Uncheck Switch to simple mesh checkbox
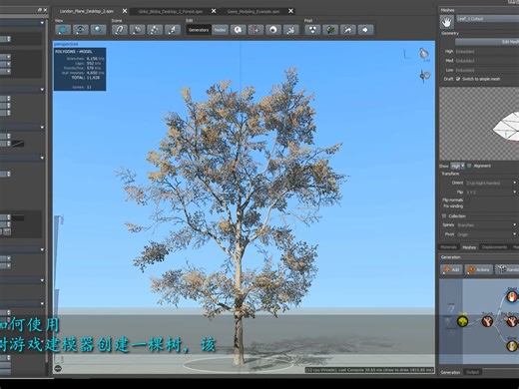Screen dimensions: 519x389 click(458, 79)
